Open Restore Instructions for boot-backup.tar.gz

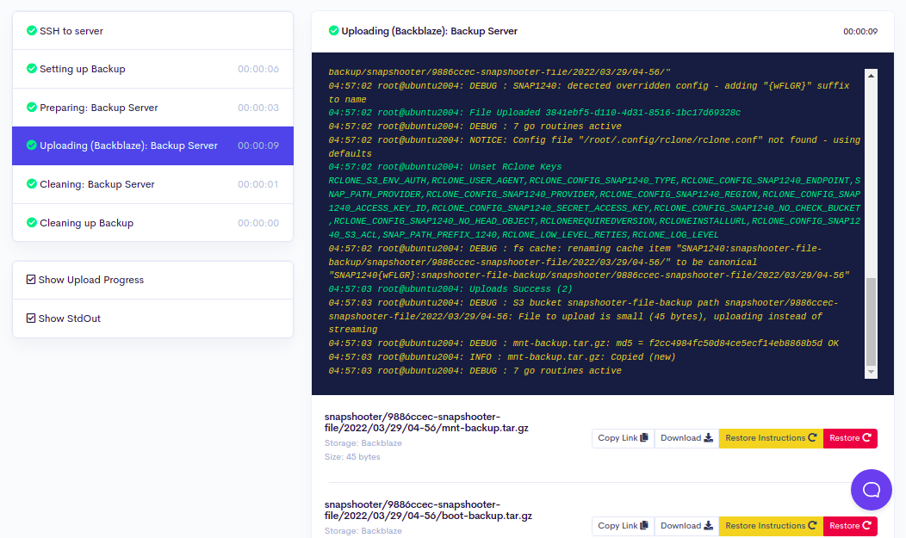[771, 526]
